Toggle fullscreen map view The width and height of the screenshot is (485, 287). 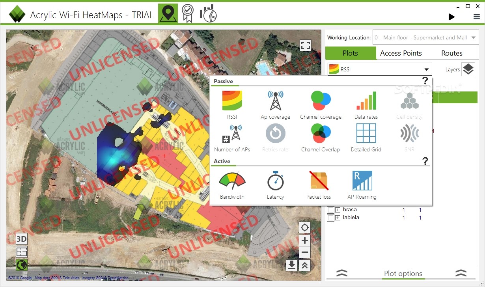point(306,45)
